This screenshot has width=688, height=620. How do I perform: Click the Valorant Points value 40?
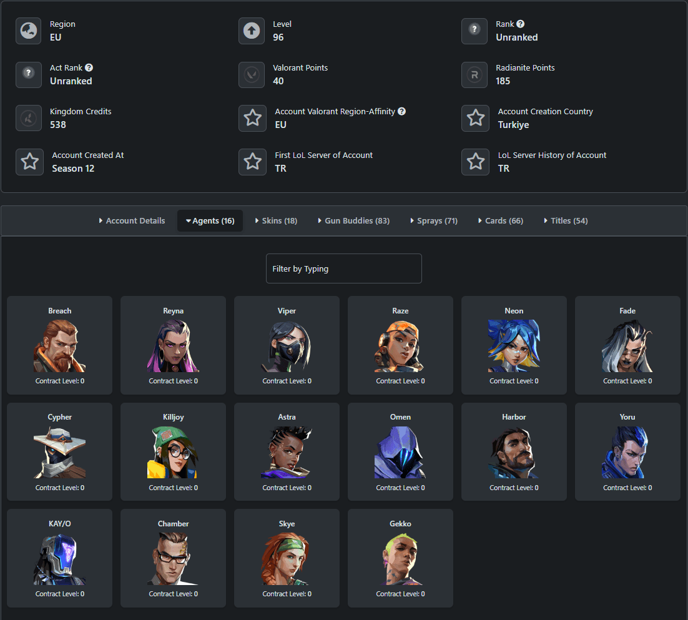[278, 81]
